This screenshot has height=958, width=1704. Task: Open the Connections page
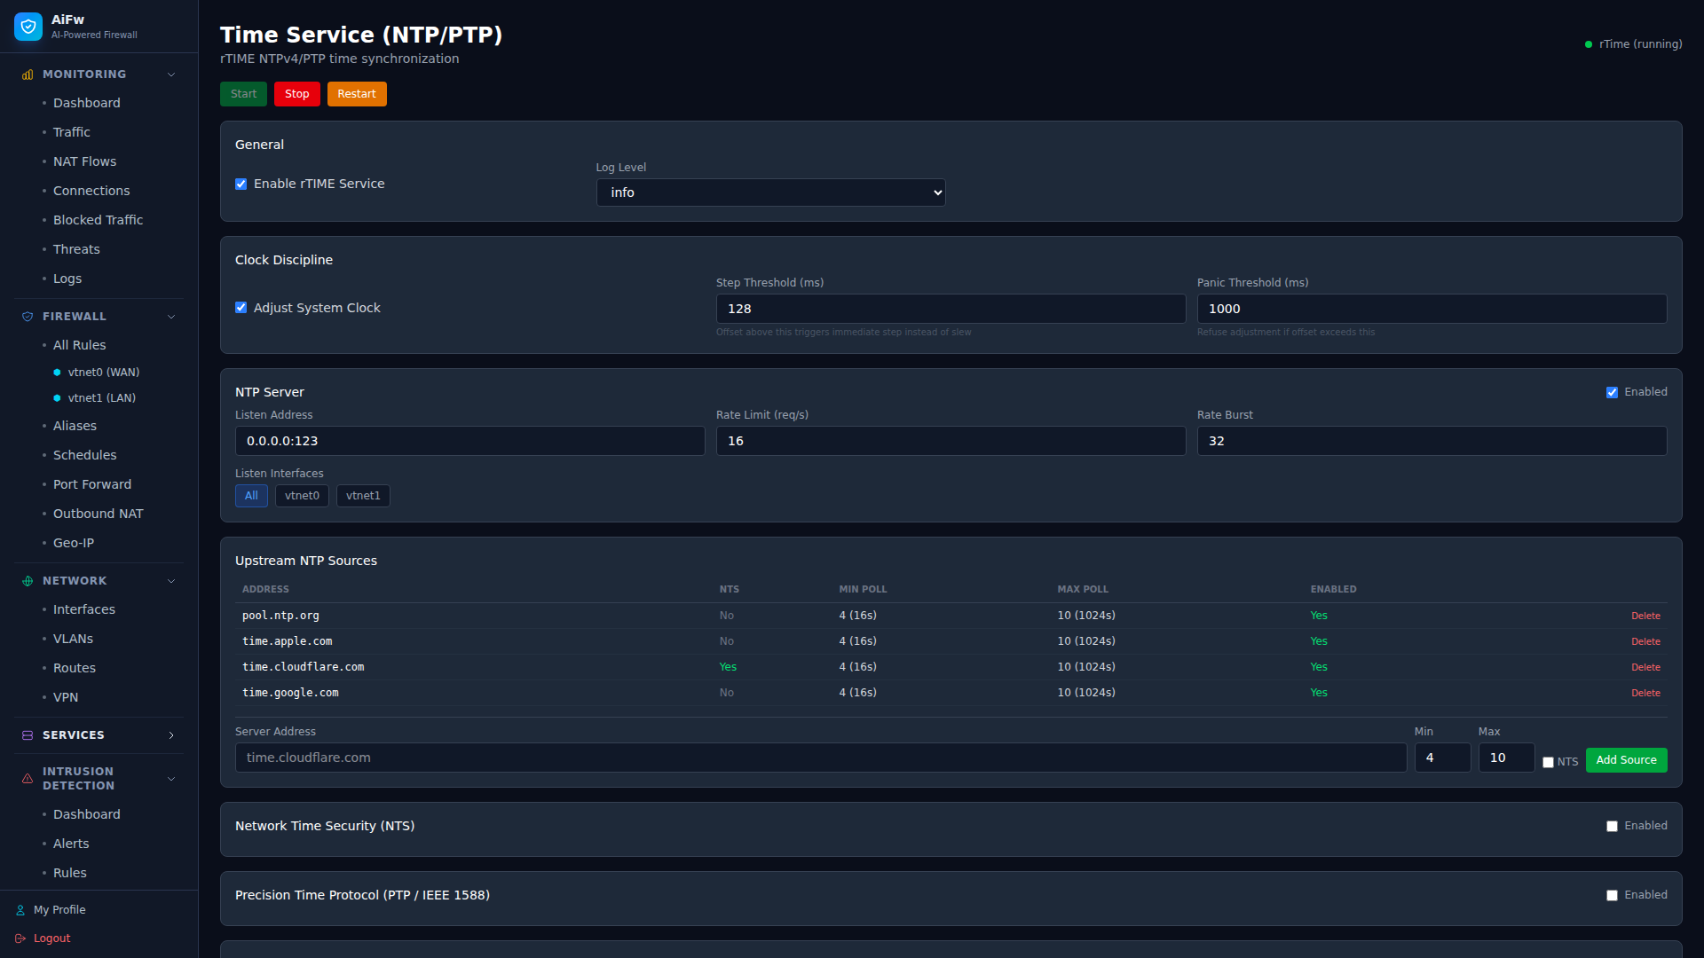coord(91,191)
